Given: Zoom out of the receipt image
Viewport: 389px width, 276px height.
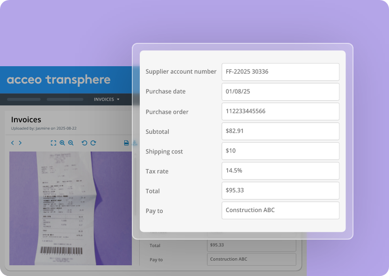Looking at the screenshot, I should [71, 143].
